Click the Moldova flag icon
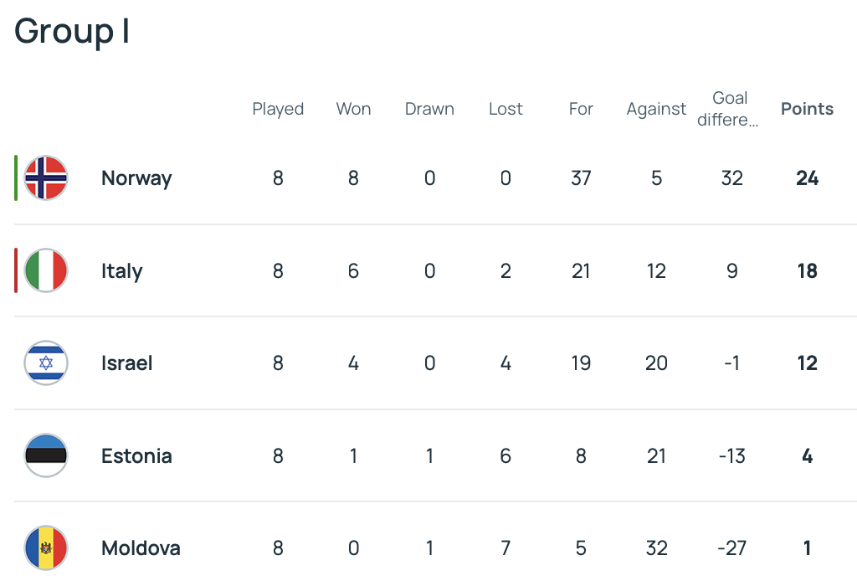 pos(46,548)
